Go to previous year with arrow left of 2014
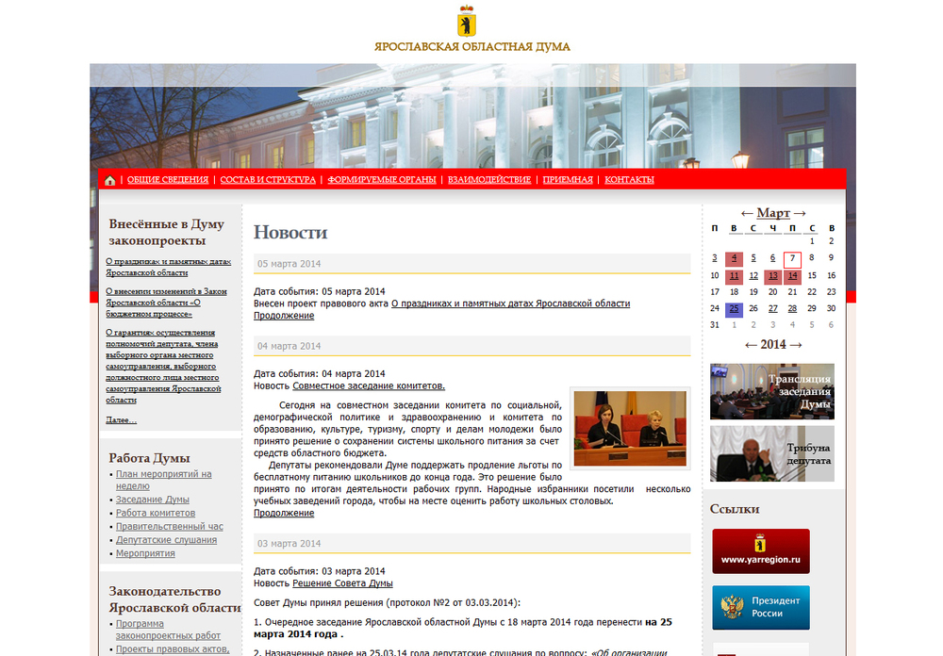The height and width of the screenshot is (656, 943). point(752,345)
